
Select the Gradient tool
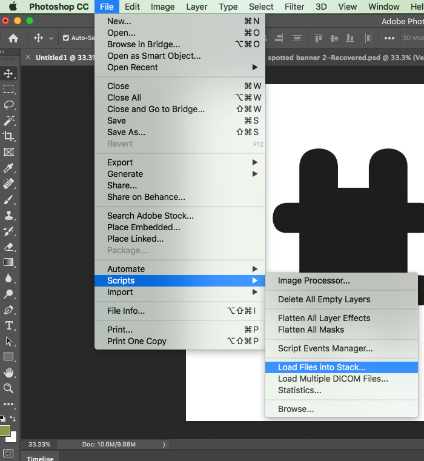click(x=8, y=262)
